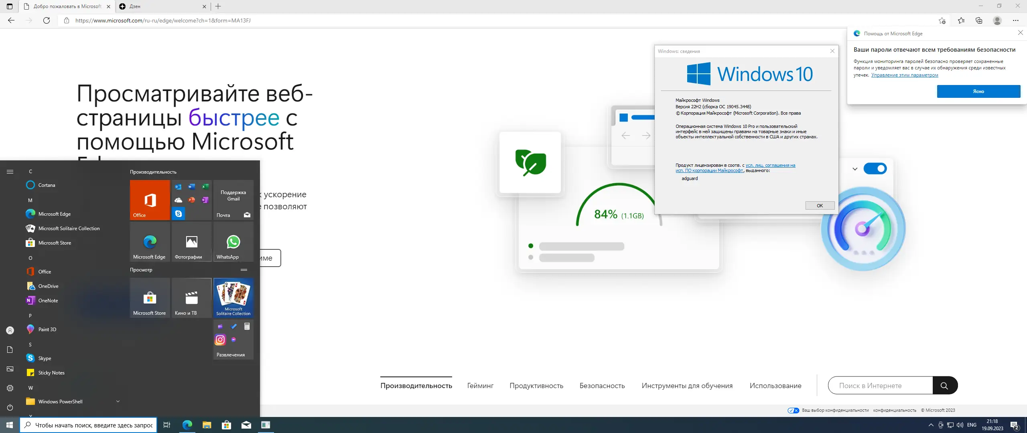Open Cortana from the app list
This screenshot has height=433, width=1027.
tap(46, 185)
